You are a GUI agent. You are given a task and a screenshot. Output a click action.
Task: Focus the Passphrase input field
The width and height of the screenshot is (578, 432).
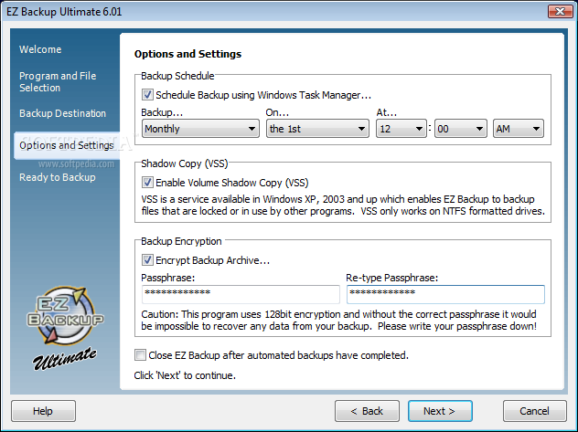[241, 294]
